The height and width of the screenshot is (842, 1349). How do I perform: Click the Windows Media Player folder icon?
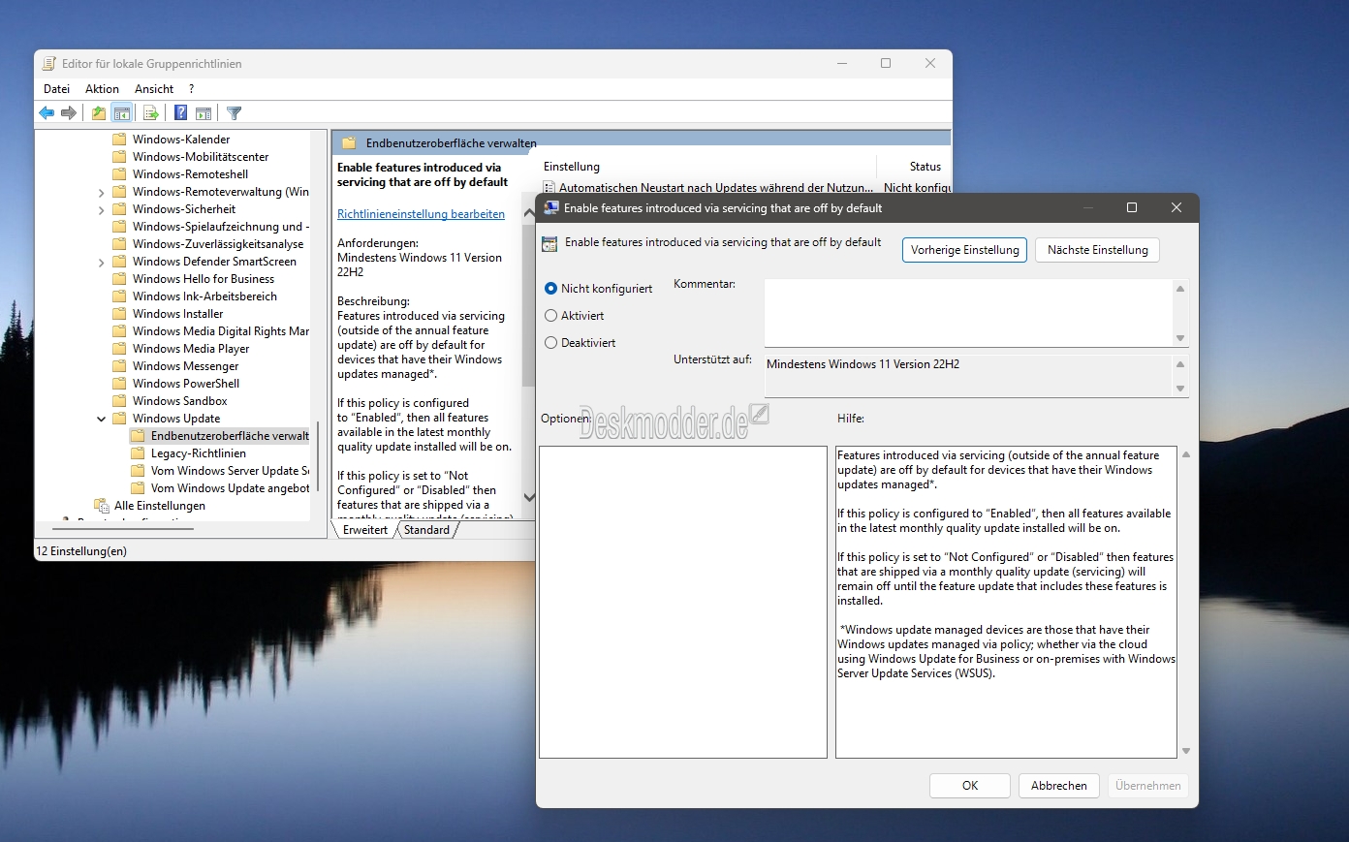[119, 349]
